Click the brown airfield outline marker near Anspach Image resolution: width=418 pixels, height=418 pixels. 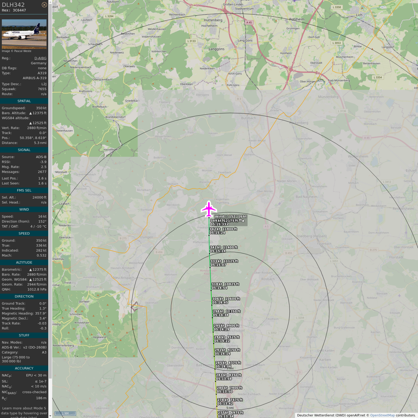[135, 307]
